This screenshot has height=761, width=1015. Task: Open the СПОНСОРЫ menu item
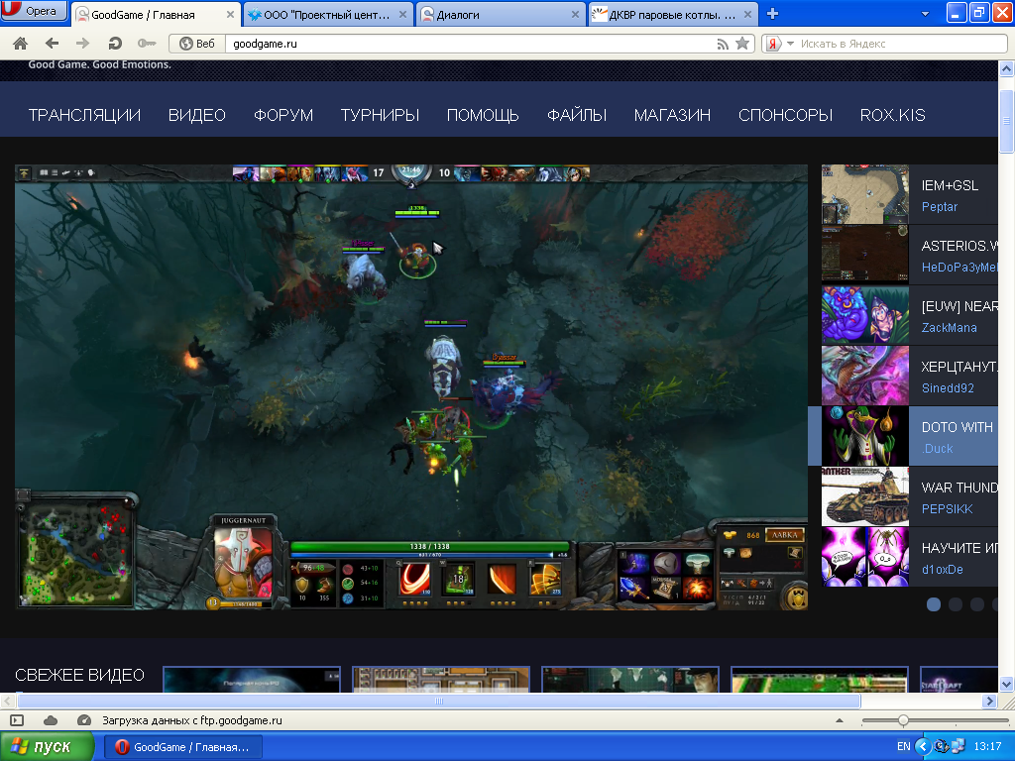pyautogui.click(x=785, y=115)
